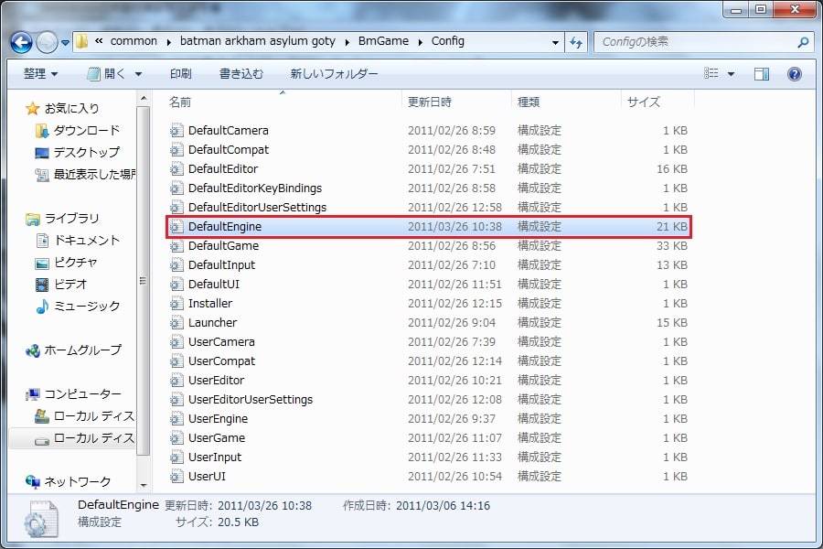This screenshot has width=823, height=549.
Task: Select the DefaultUI file icon
Action: click(176, 285)
